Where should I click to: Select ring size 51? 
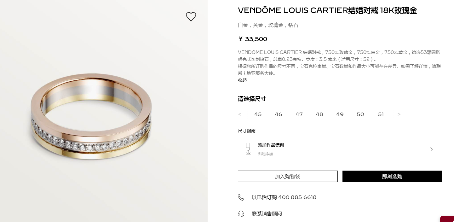(x=381, y=114)
